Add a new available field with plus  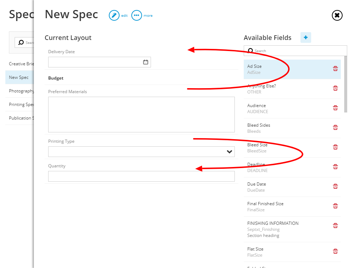[x=305, y=37]
